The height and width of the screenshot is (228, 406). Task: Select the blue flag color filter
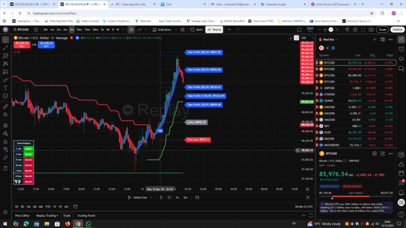coord(333,48)
